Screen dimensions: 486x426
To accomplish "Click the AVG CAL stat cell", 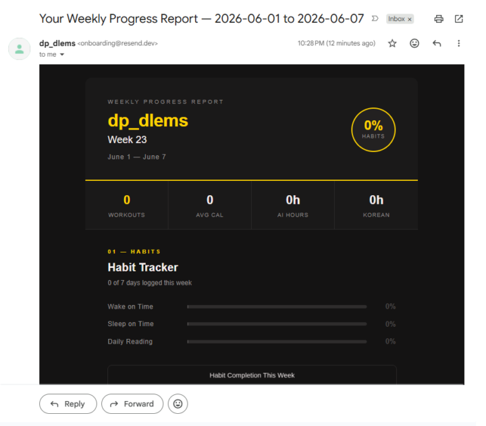I will pyautogui.click(x=210, y=205).
